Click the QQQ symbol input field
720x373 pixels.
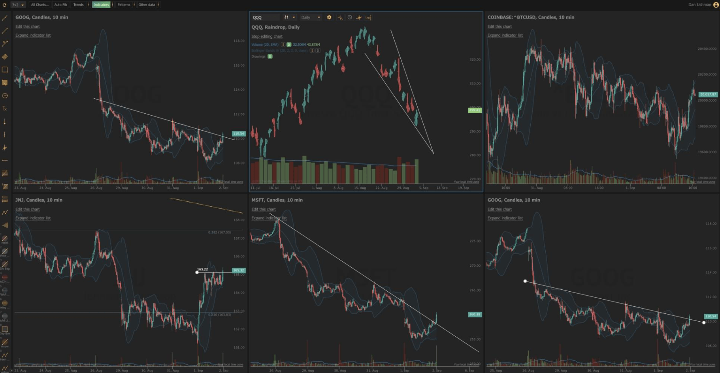266,17
